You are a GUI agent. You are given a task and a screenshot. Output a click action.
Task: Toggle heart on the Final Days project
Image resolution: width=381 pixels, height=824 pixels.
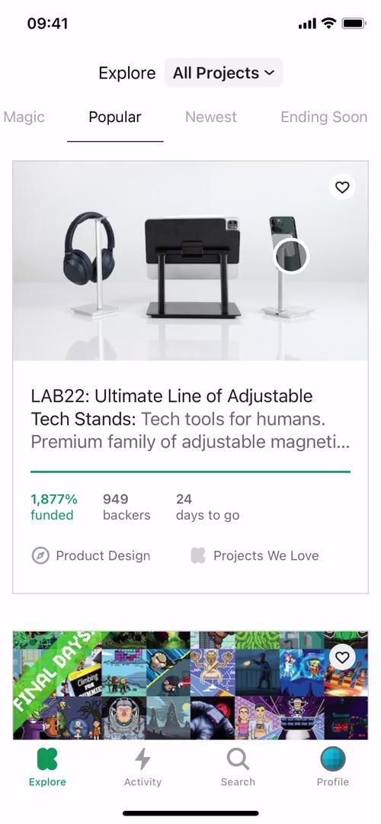pos(342,657)
